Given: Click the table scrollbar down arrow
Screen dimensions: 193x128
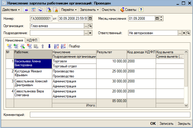Looking at the screenshot, I should pyautogui.click(x=186, y=106).
